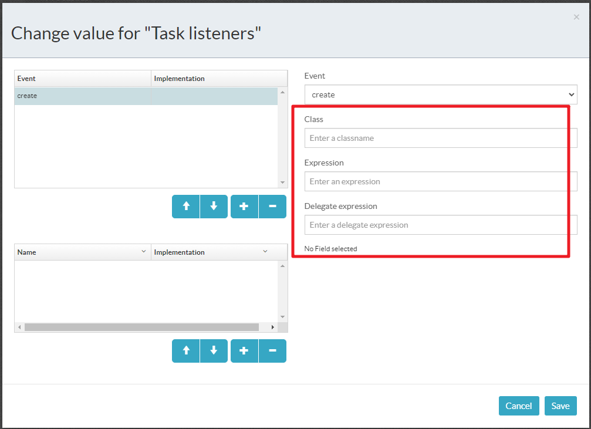The image size is (591, 429).
Task: Add new event listener with plus
Action: point(244,207)
